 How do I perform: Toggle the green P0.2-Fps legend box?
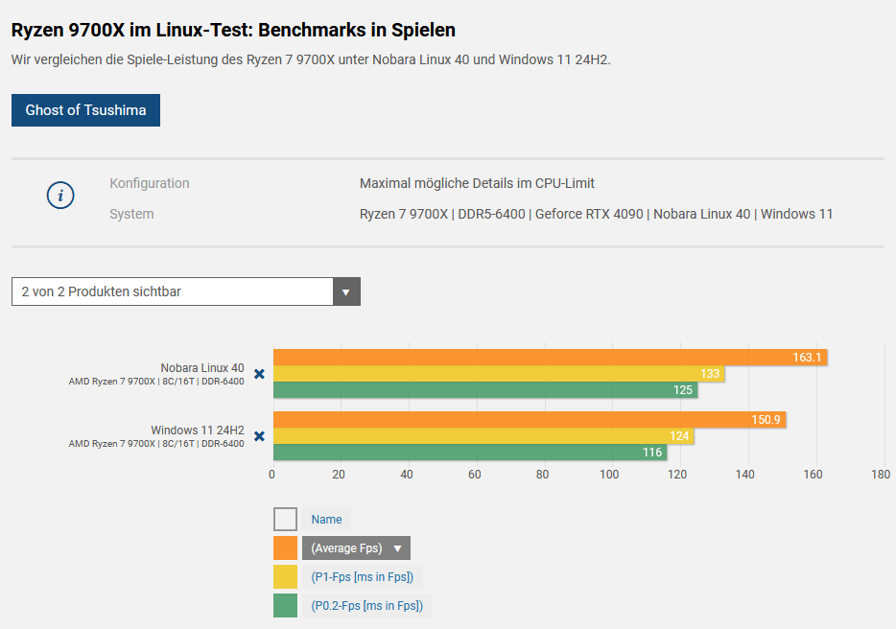[x=285, y=606]
